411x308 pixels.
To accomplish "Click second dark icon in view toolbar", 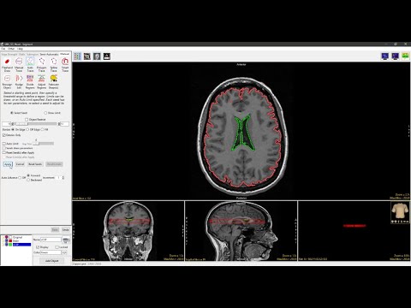I will pos(87,56).
